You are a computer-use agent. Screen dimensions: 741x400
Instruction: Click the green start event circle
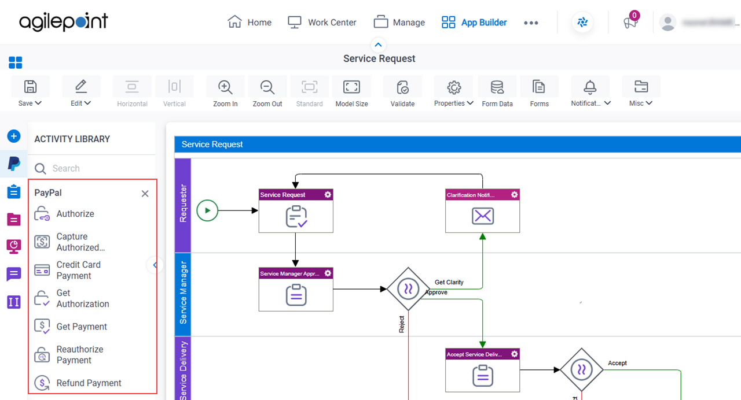coord(207,210)
